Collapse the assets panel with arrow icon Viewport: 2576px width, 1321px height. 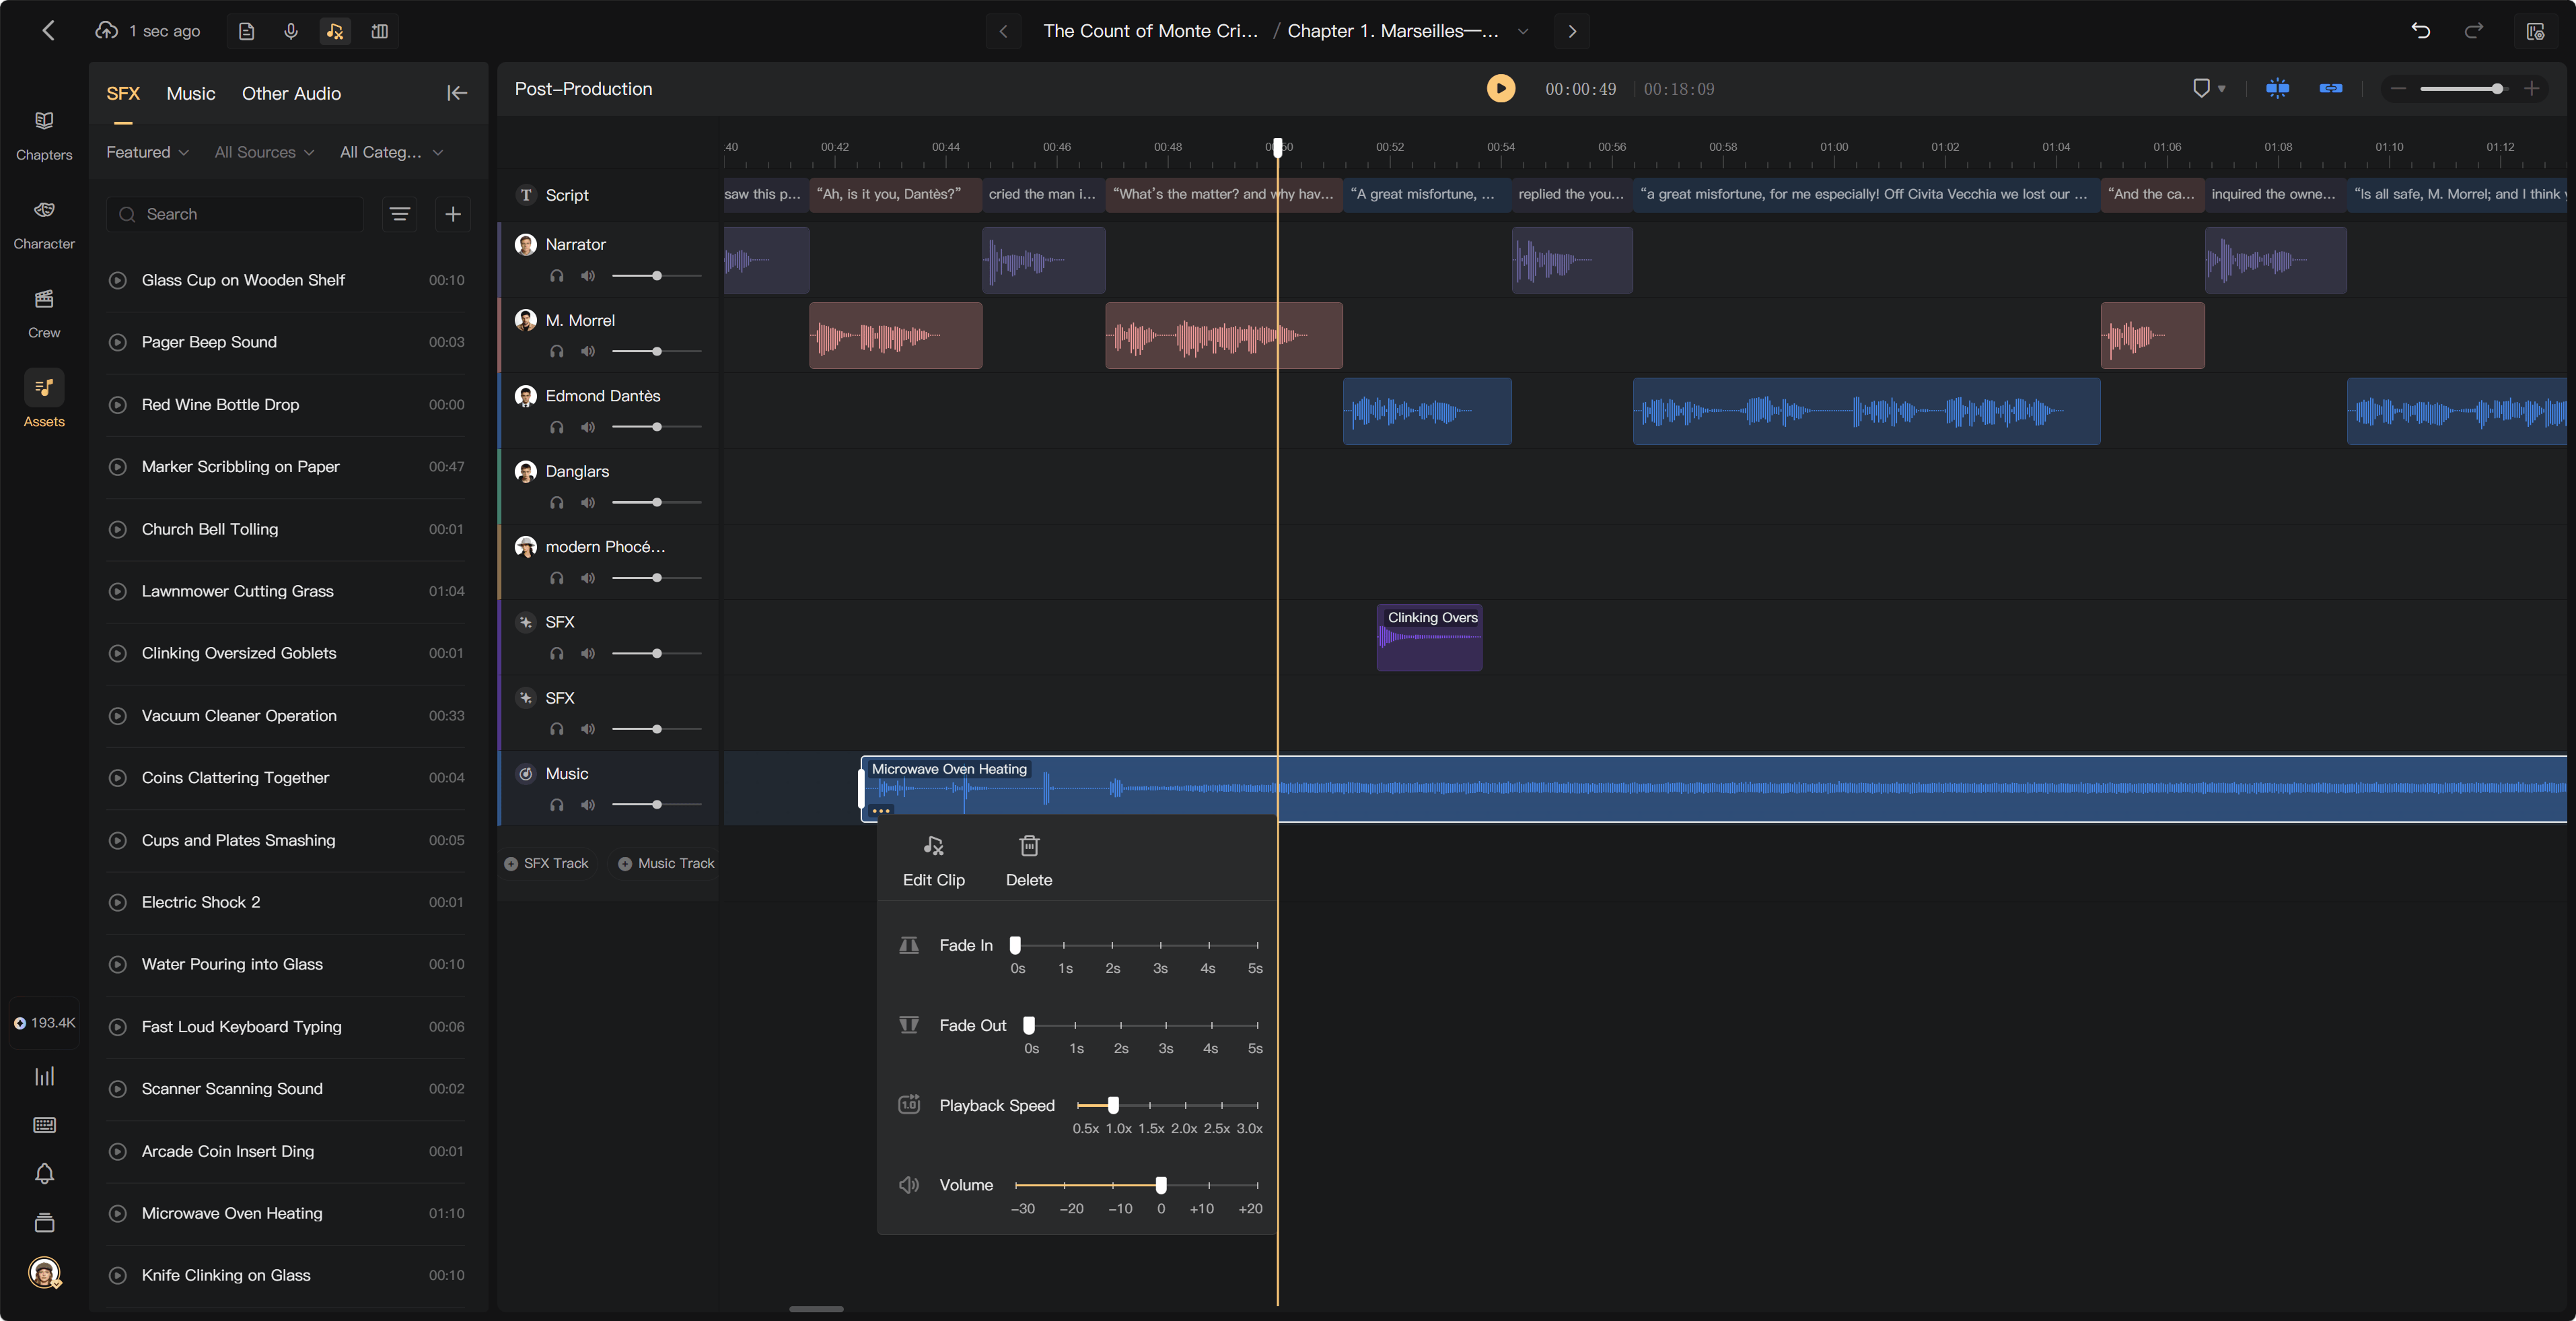tap(457, 93)
